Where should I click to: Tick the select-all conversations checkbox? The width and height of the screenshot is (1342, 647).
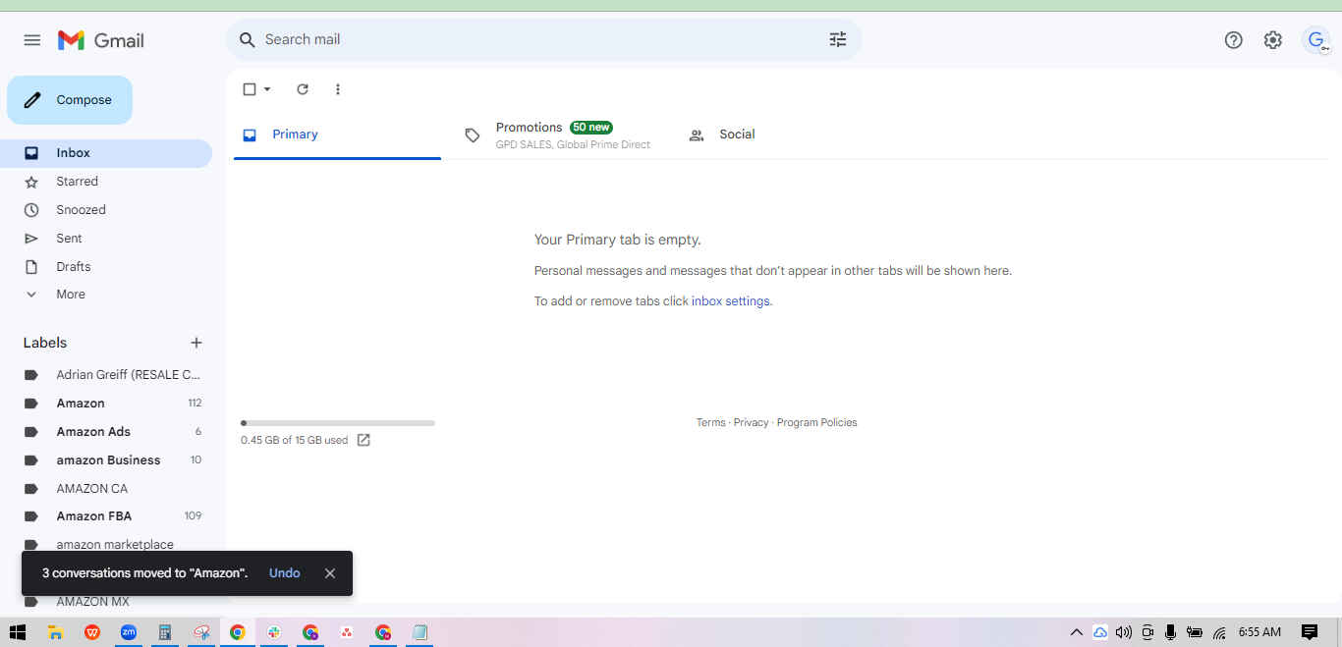[250, 89]
